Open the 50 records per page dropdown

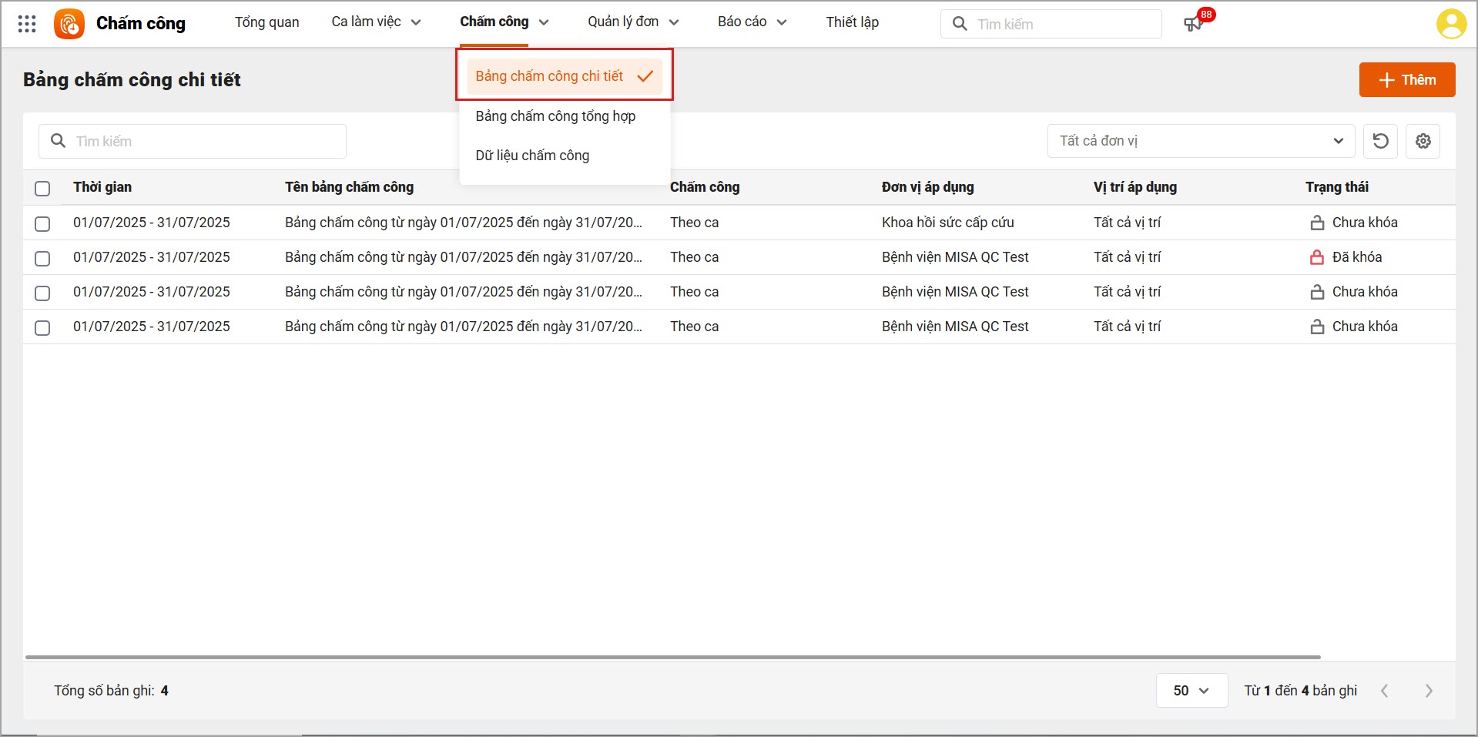1191,691
